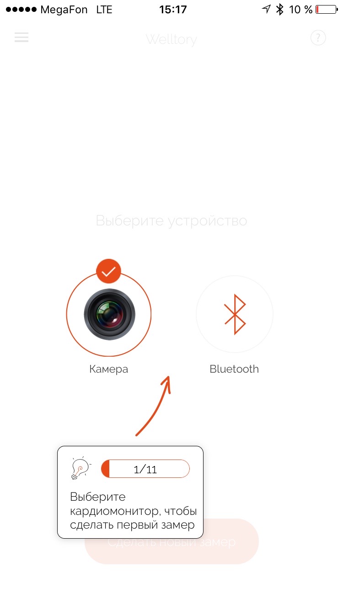This screenshot has width=343, height=610.
Task: Select the Camera lens icon
Action: (109, 314)
